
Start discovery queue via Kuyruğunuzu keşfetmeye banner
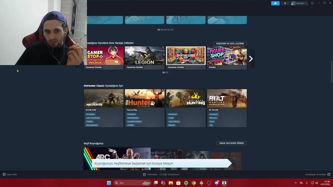click(161, 163)
